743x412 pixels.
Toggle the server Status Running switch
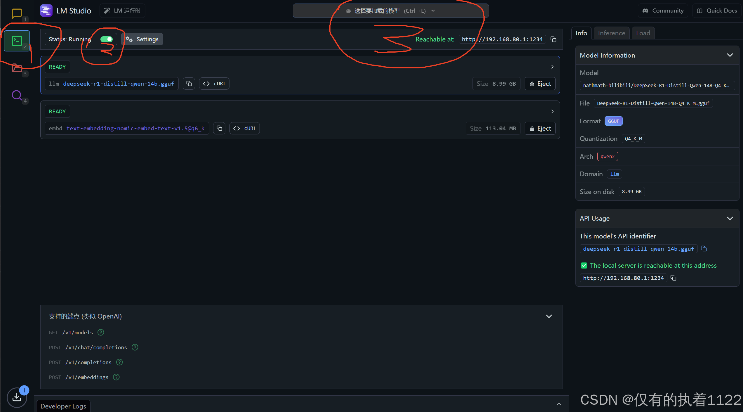(x=107, y=39)
